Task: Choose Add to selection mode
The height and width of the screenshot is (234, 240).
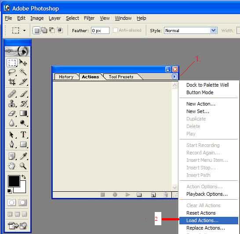Action: pyautogui.click(x=44, y=30)
